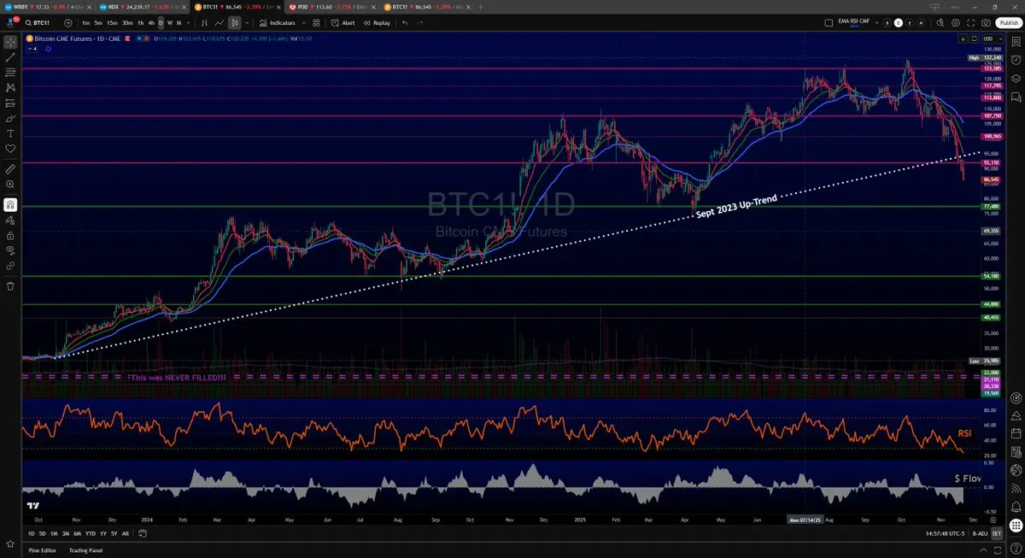
Task: Take a chart snapshot with camera icon
Action: [x=986, y=23]
